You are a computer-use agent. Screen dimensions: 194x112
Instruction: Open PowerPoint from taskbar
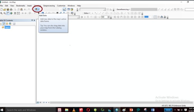click(131, 110)
